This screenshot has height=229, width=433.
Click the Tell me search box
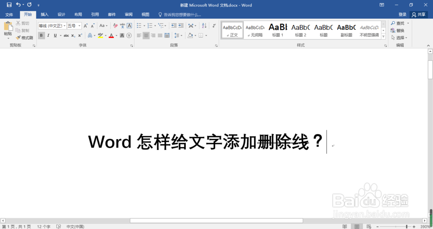point(180,15)
